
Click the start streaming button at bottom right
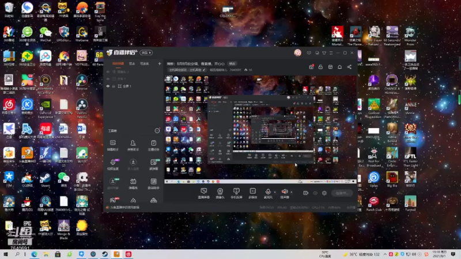pyautogui.click(x=342, y=193)
